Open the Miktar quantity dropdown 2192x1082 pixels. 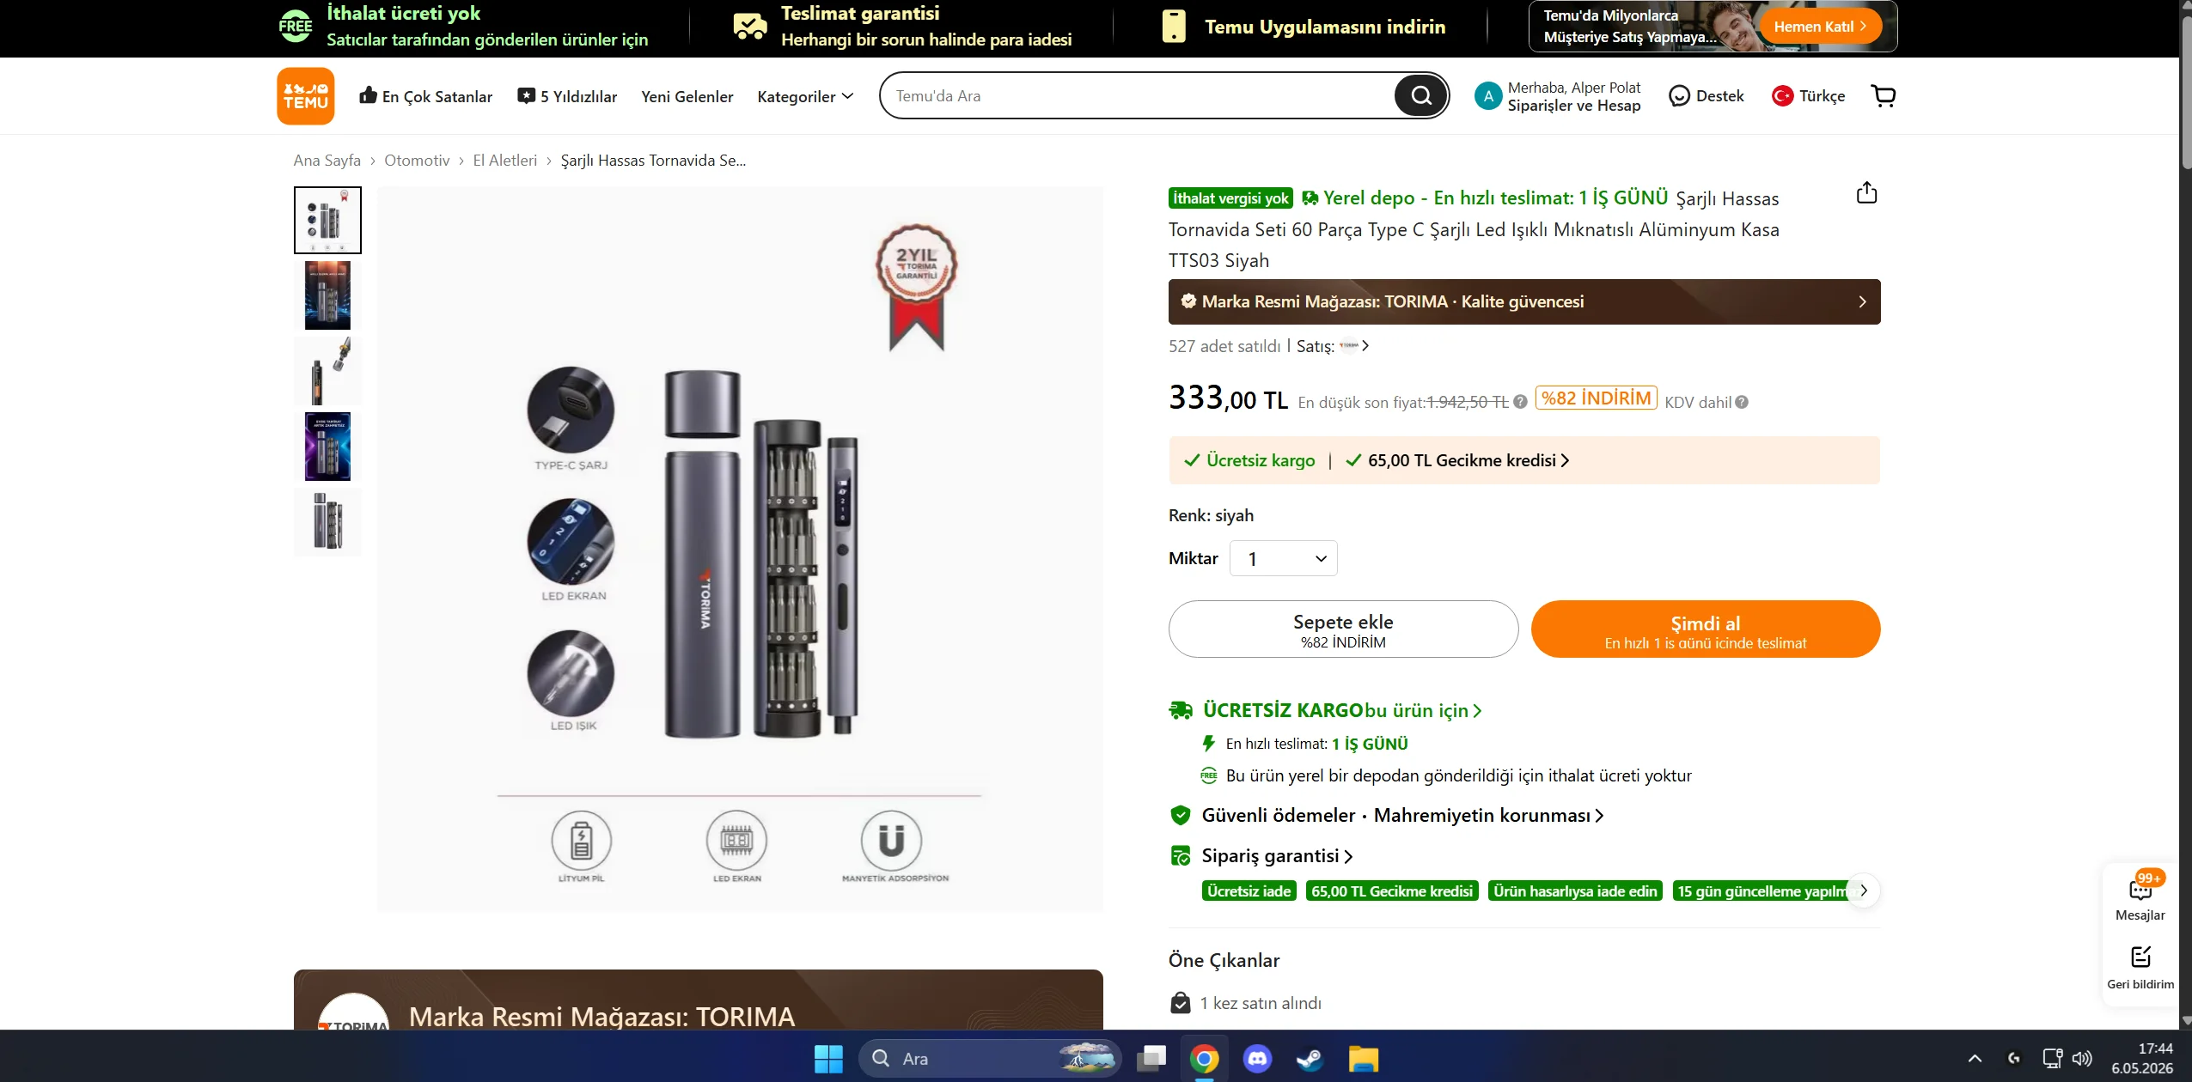point(1283,559)
